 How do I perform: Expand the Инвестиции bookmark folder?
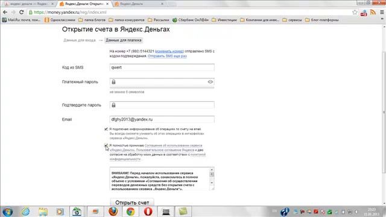224,20
